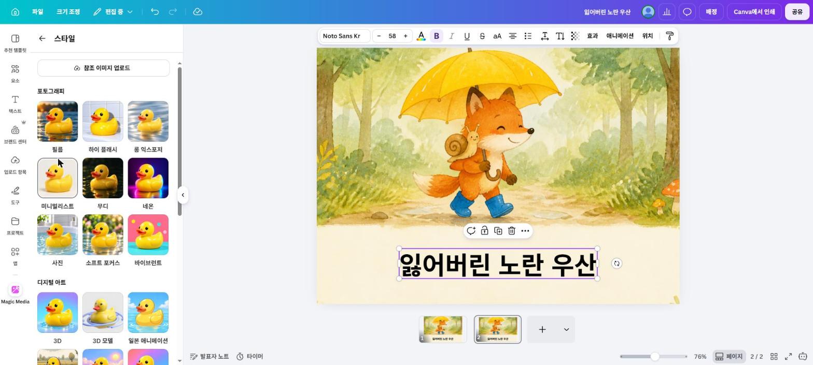The width and height of the screenshot is (813, 365).
Task: Open the 도구 draw tools panel
Action: (x=15, y=196)
